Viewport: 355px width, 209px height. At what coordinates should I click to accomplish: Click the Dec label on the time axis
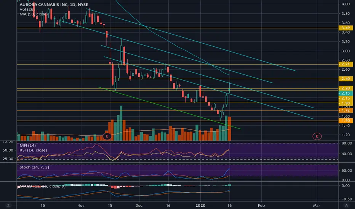pos(139,205)
